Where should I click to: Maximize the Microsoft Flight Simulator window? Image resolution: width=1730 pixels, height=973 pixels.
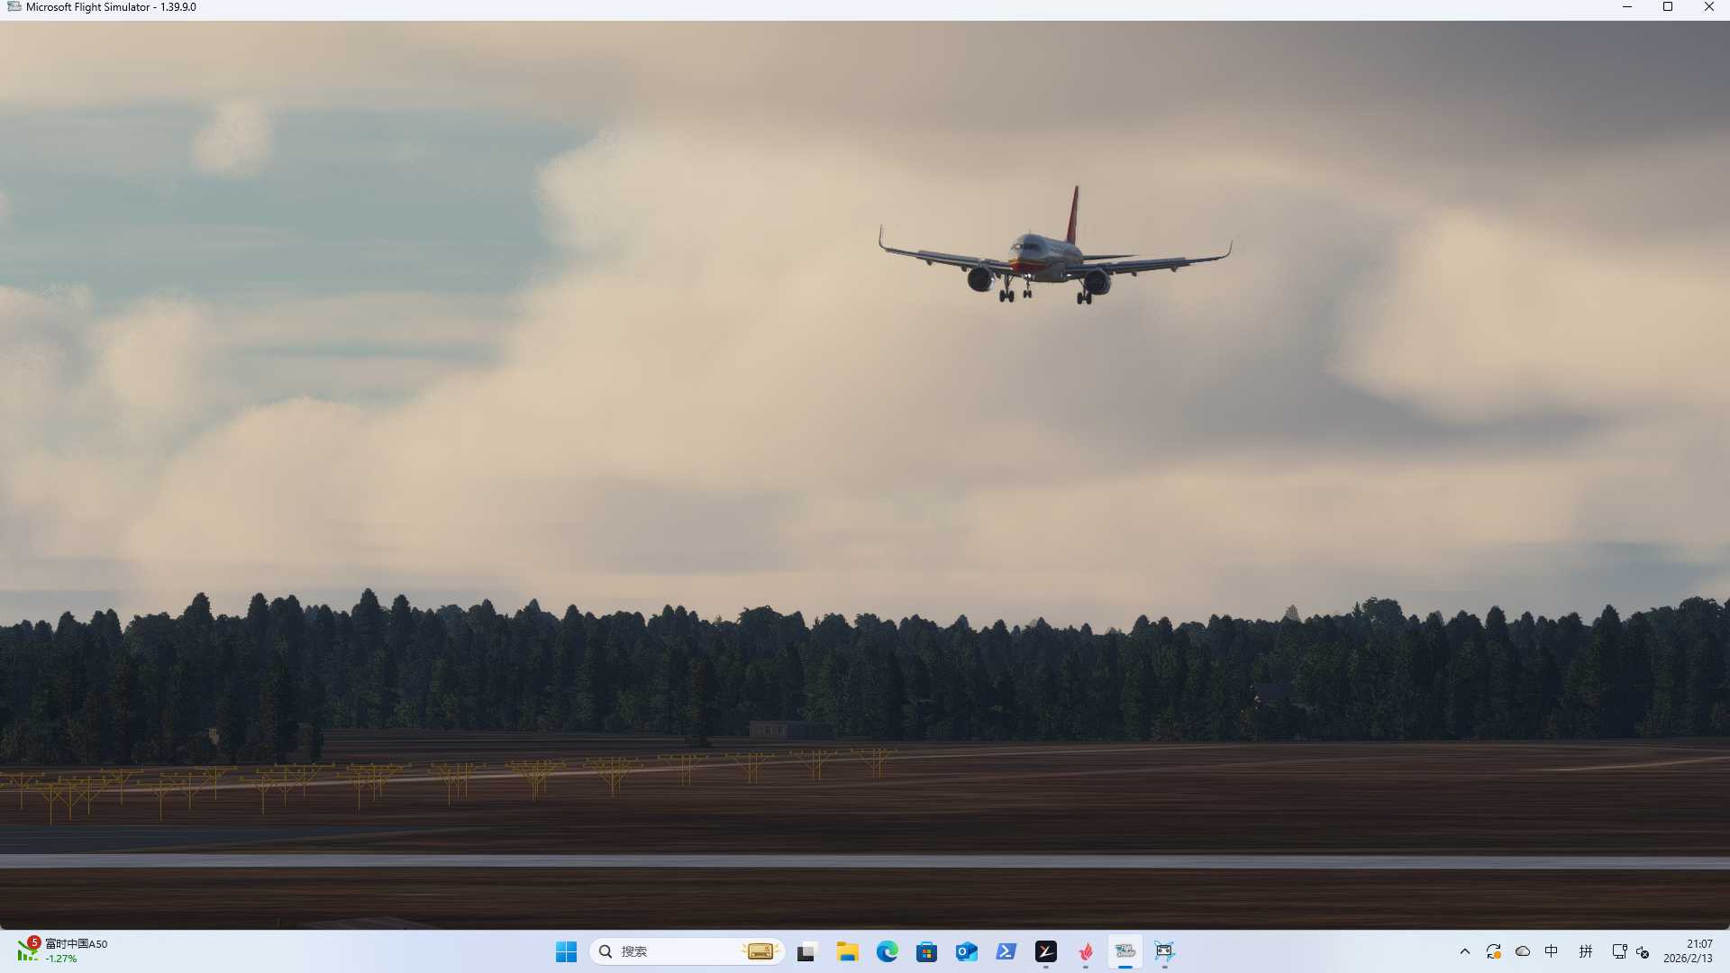coord(1668,7)
